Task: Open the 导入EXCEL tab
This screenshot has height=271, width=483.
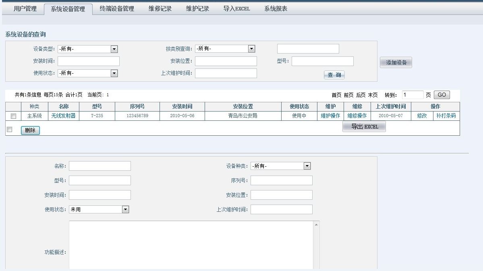Action: [236, 9]
